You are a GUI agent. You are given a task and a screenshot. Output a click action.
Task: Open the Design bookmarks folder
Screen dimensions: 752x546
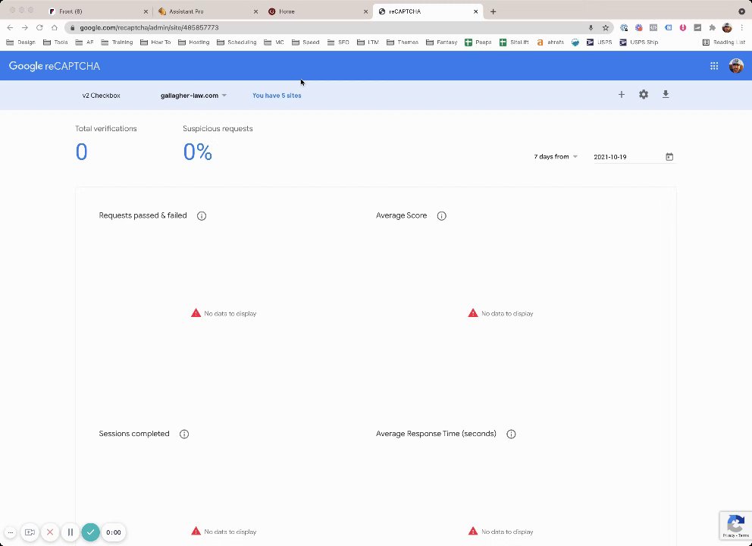coord(20,42)
